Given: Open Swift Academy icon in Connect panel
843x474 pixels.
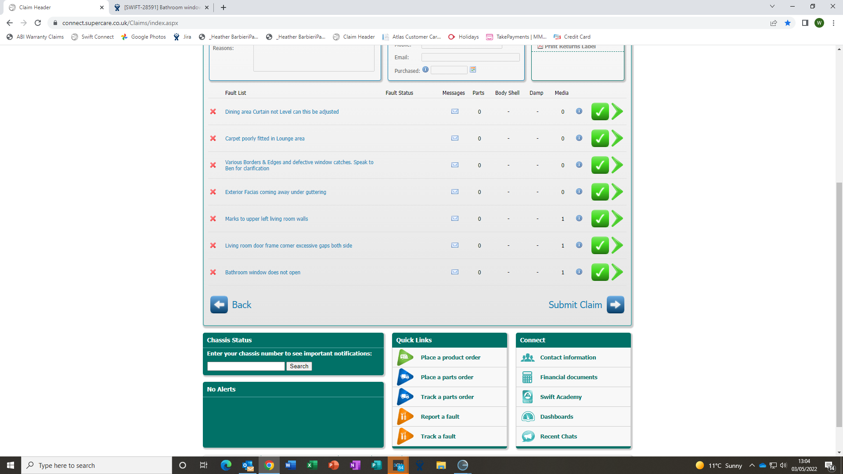Looking at the screenshot, I should click(x=527, y=397).
